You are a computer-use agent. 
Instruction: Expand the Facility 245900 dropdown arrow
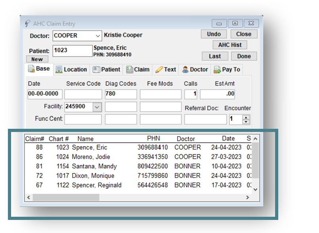point(97,107)
